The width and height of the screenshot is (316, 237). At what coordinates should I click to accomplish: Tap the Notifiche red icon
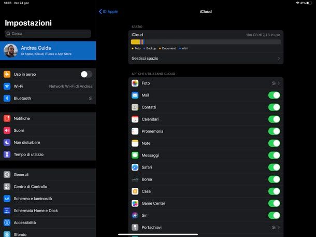click(7, 118)
